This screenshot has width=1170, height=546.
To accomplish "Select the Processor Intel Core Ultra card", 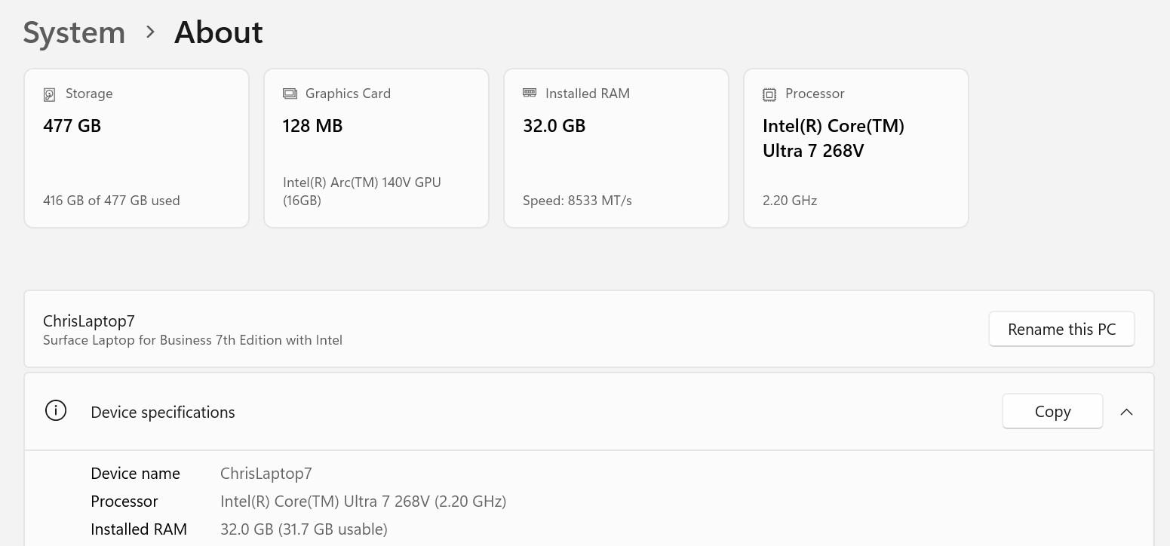I will pyautogui.click(x=856, y=148).
